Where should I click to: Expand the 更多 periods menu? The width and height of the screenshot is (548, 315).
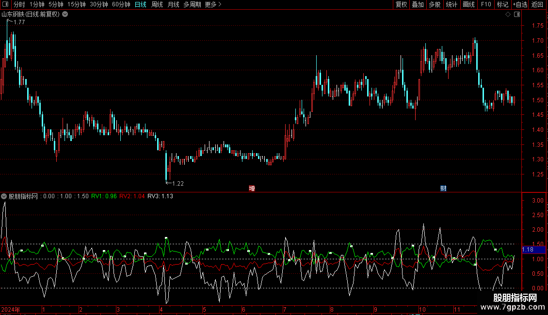(x=213, y=4)
